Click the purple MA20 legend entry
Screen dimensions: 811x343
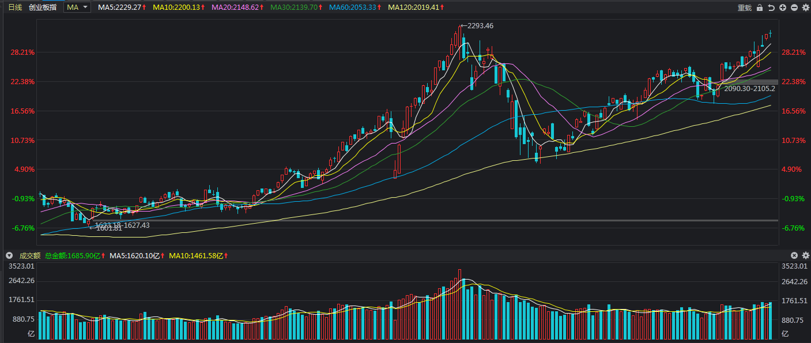click(237, 7)
